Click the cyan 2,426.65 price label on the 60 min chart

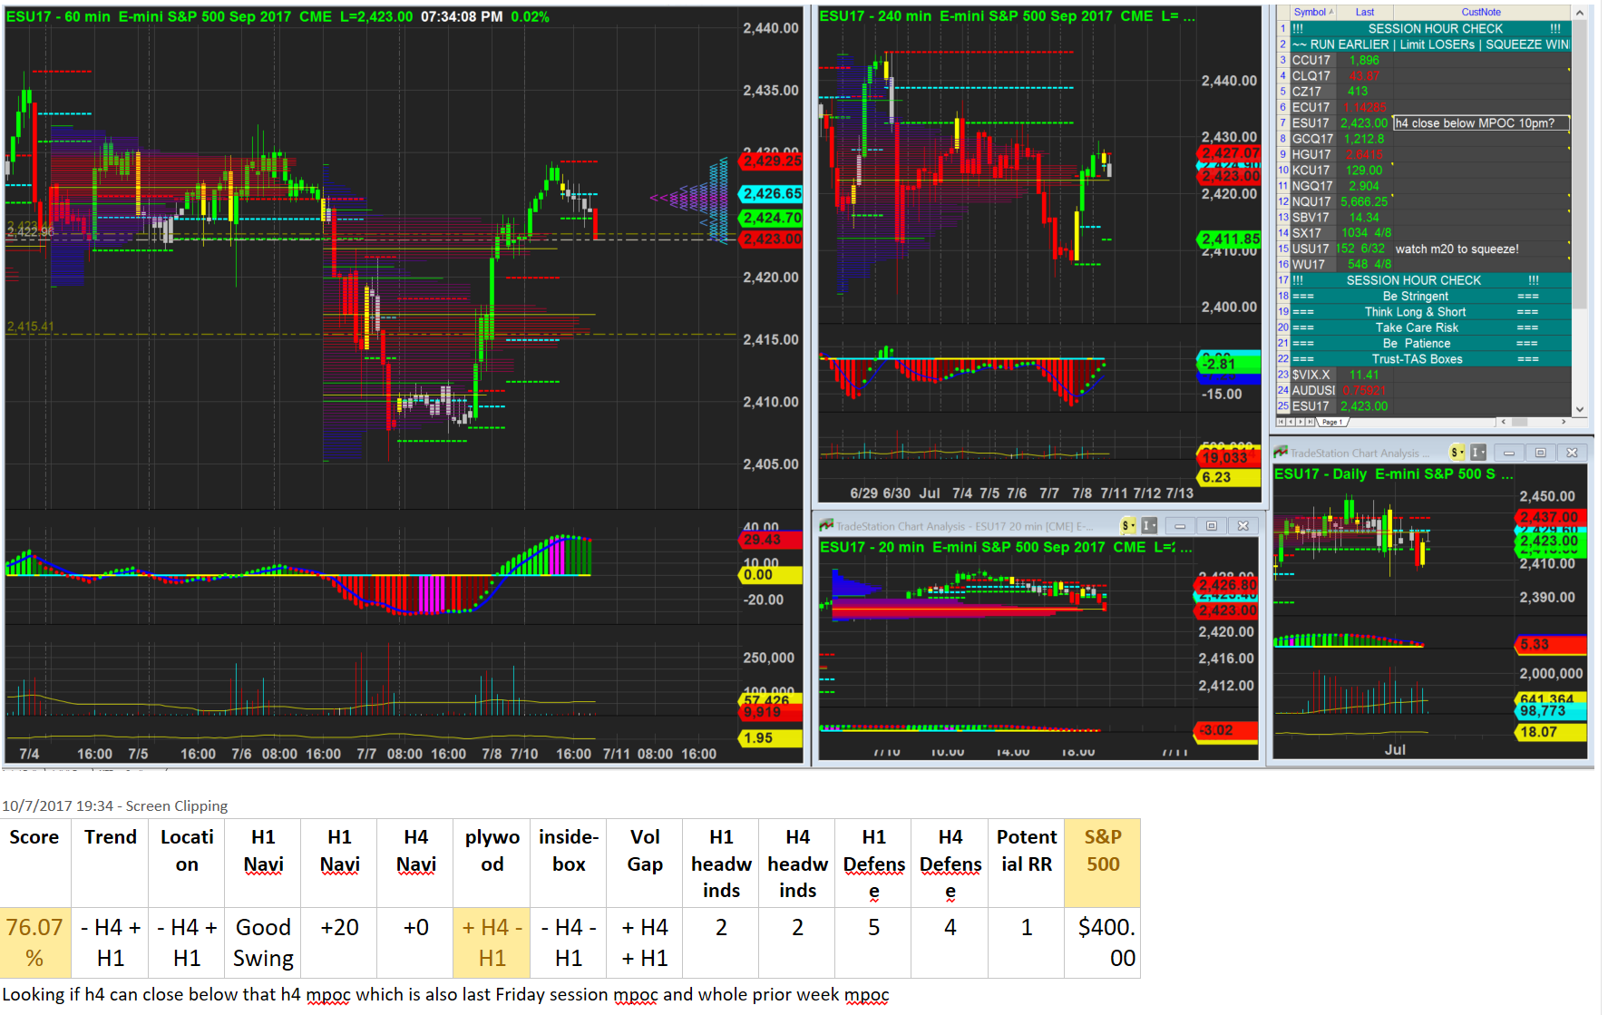point(772,194)
